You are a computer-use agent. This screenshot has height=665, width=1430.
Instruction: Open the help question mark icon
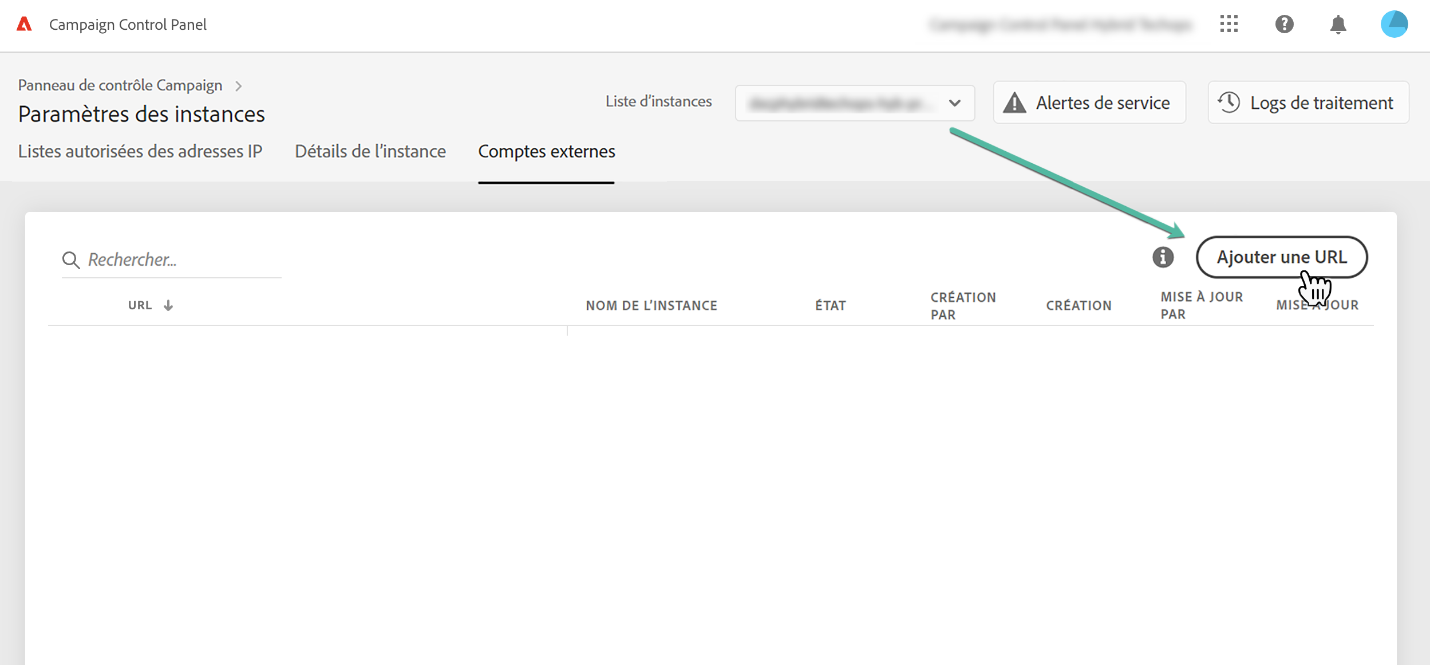pyautogui.click(x=1284, y=24)
